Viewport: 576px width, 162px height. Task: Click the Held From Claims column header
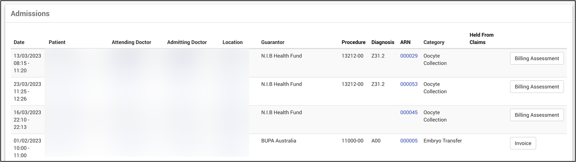[481, 39]
